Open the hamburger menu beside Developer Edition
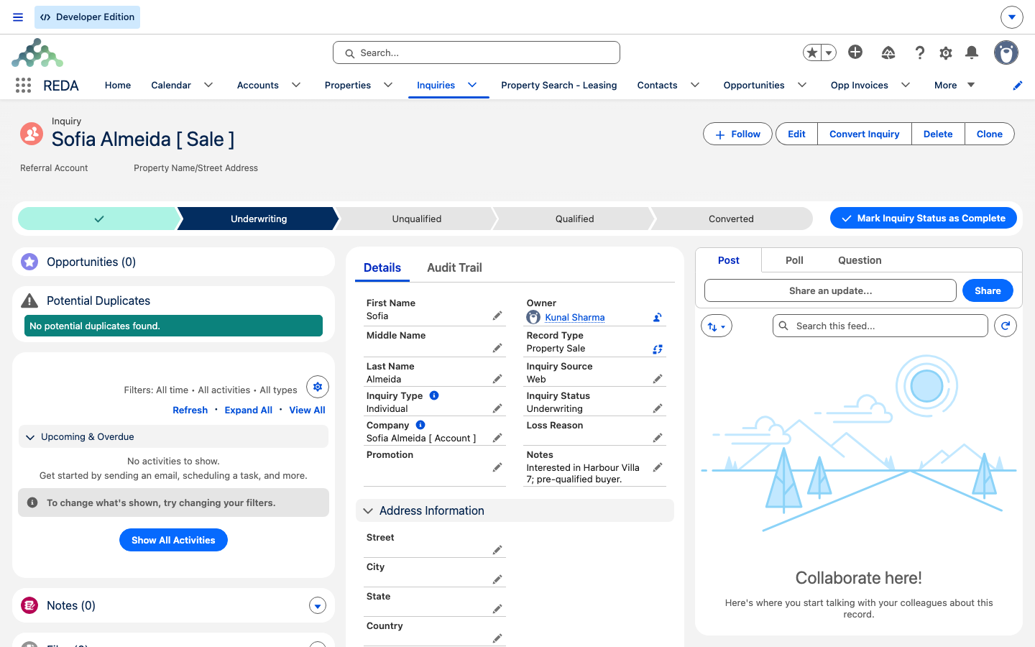Screen dimensions: 1035x647 18,17
